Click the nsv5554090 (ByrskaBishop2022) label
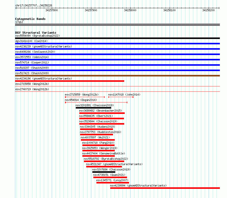This screenshot has width=227, height=198. [x=37, y=36]
